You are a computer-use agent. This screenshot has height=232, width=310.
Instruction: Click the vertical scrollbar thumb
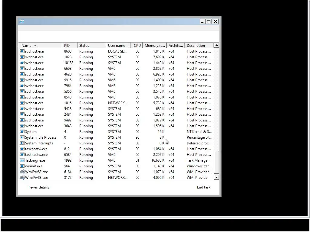tap(216, 162)
